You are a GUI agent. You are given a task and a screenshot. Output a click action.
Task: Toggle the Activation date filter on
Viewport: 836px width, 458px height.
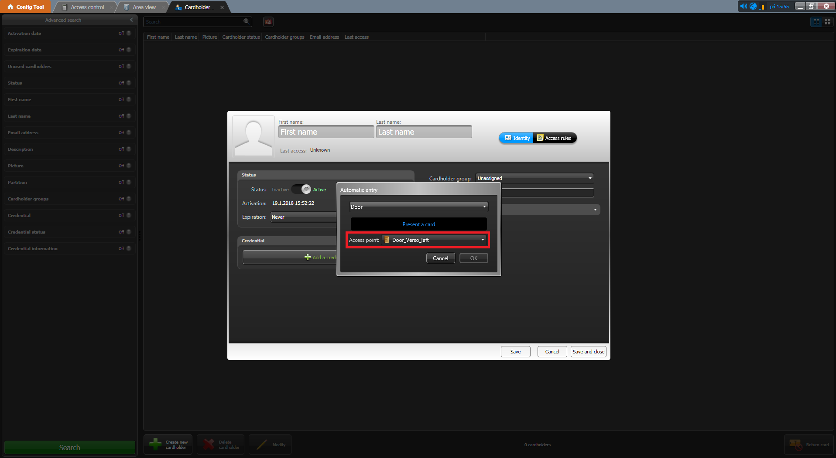tap(128, 33)
